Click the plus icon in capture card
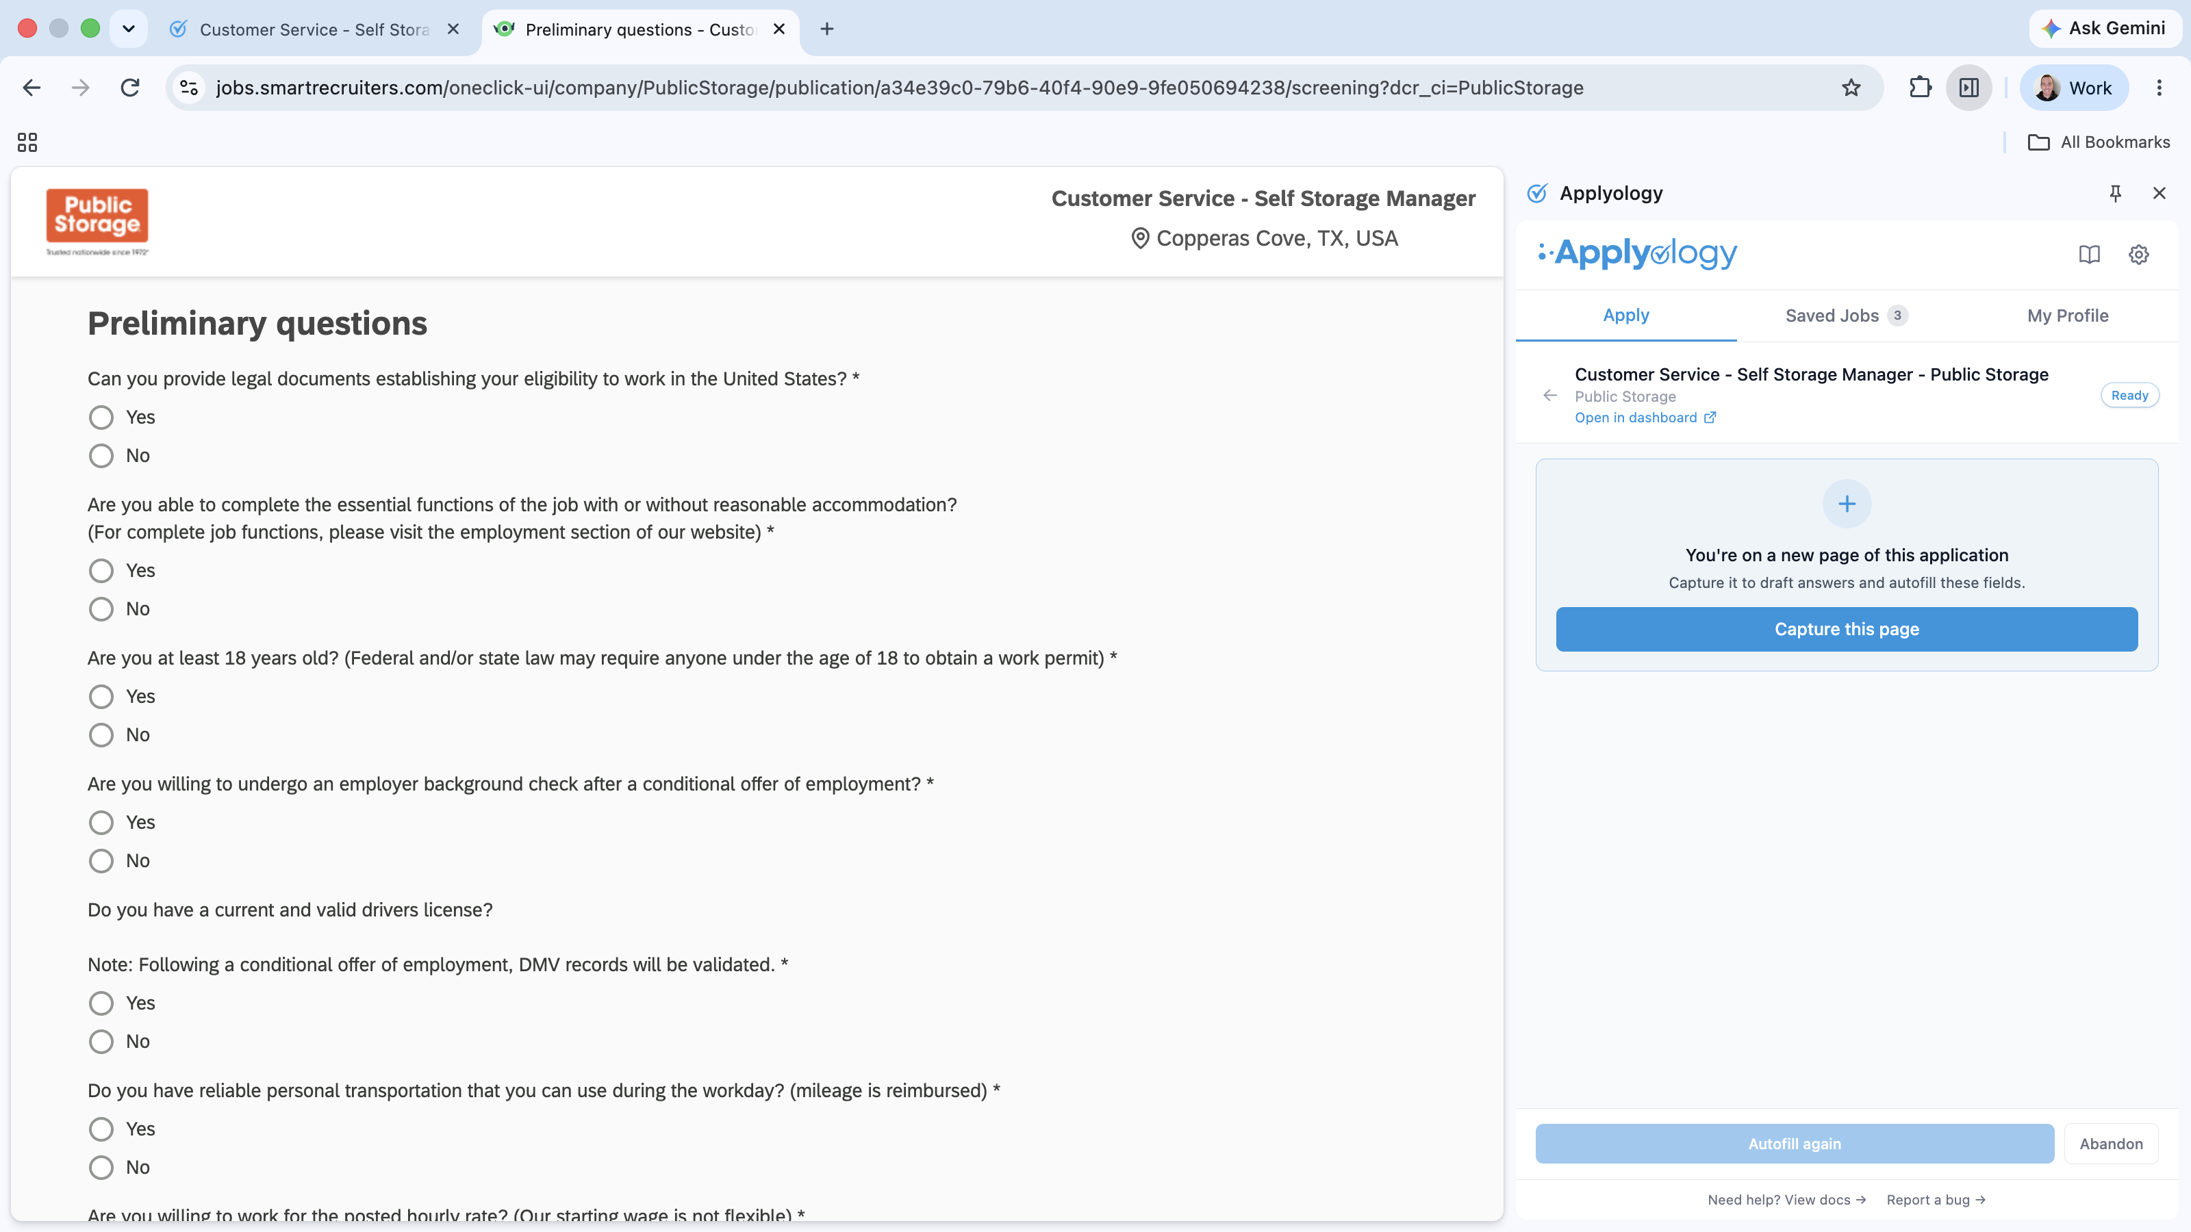Viewport: 2191px width, 1232px height. coord(1847,504)
